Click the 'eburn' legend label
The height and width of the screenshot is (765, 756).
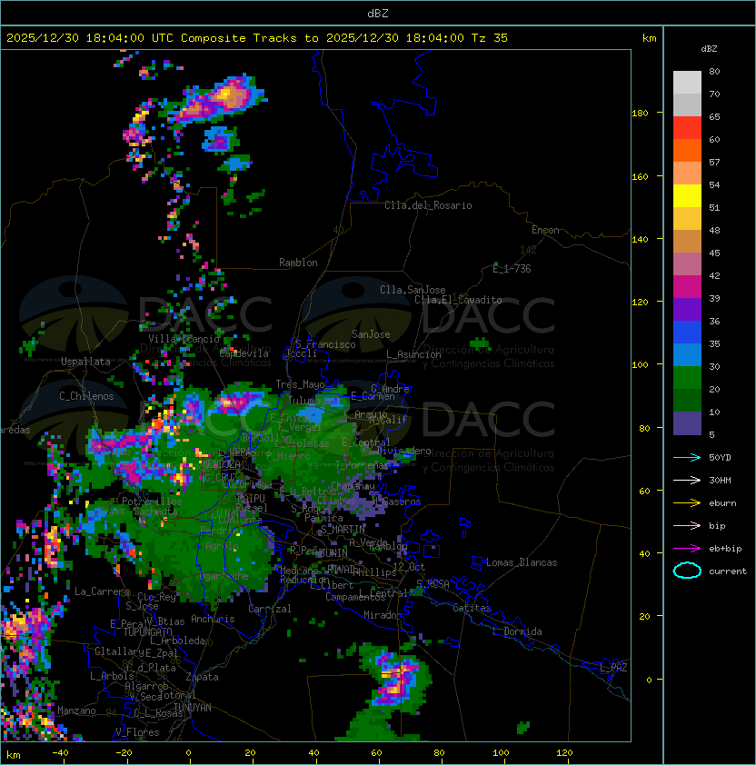pos(722,503)
